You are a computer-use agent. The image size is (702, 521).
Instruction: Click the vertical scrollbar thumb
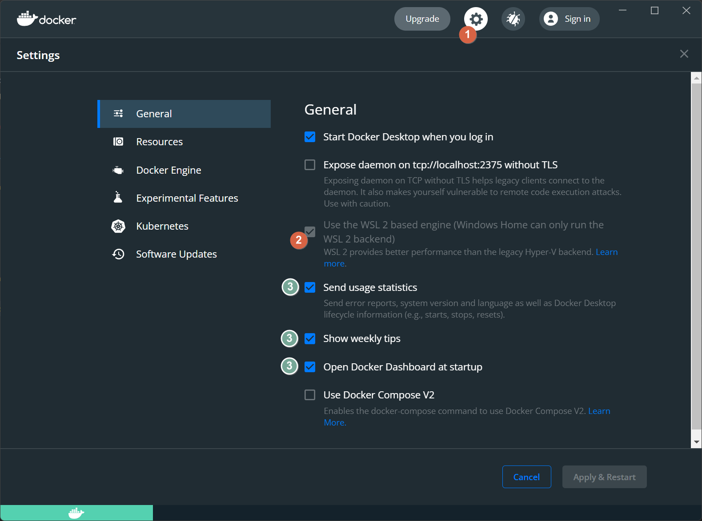coord(697,256)
